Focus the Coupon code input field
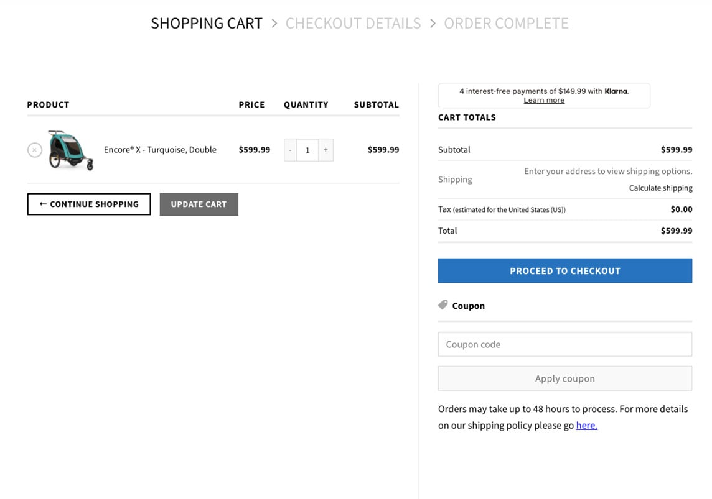 click(x=565, y=344)
